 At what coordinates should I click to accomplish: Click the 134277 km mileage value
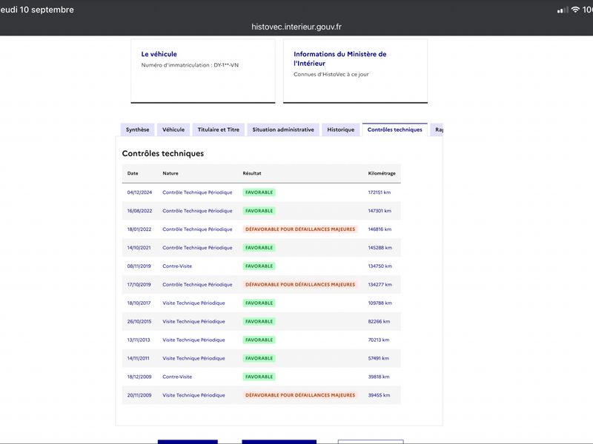point(380,285)
